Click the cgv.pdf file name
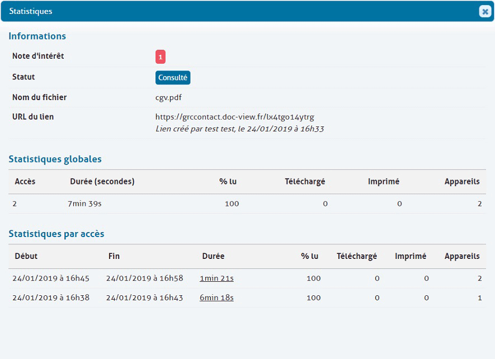The height and width of the screenshot is (359, 495). coord(168,97)
